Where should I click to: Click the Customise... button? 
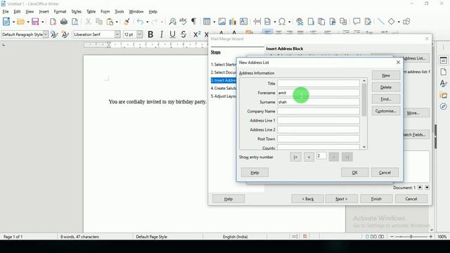[386, 111]
